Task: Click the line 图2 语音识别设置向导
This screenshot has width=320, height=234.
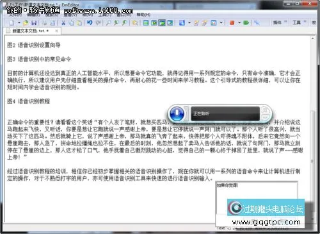Action: point(34,45)
